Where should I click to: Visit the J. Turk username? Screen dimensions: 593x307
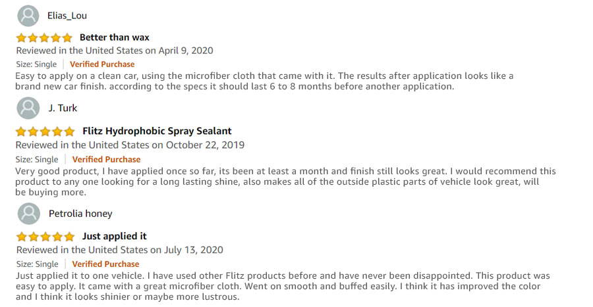pyautogui.click(x=63, y=108)
